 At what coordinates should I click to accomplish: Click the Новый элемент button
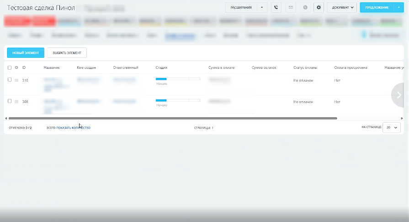[x=26, y=53]
